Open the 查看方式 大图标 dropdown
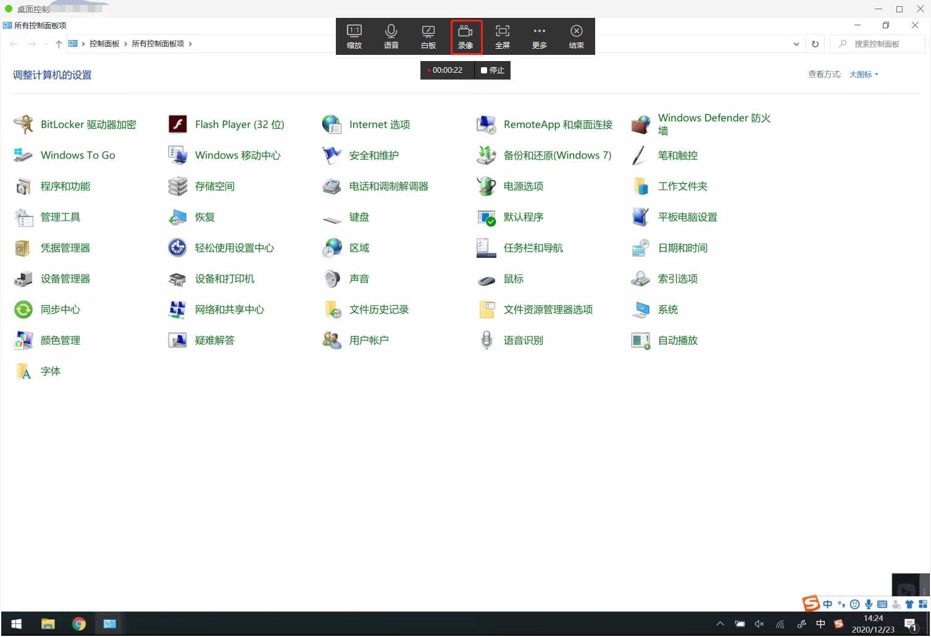The image size is (931, 637). [864, 75]
